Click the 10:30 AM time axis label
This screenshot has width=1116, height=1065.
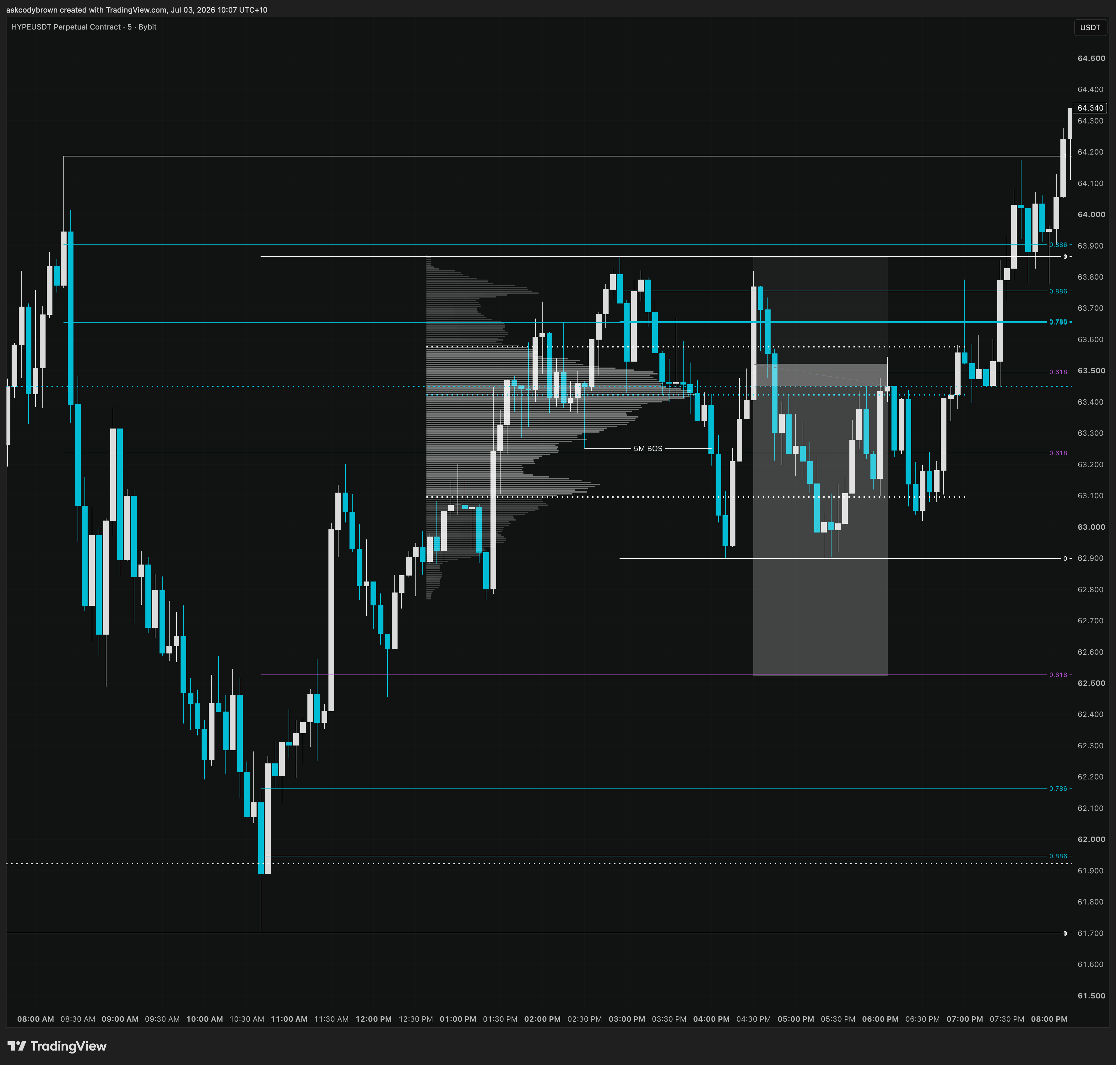247,1019
